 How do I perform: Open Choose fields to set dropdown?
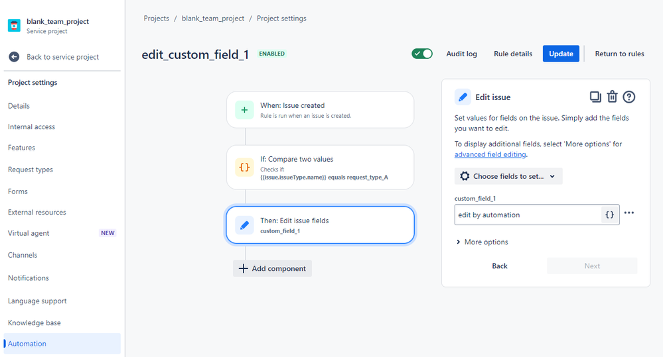click(x=508, y=176)
